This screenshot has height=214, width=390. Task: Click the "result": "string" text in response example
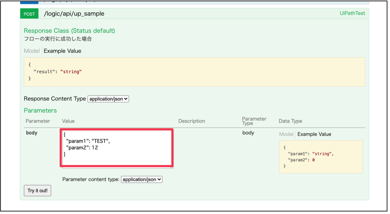[58, 72]
